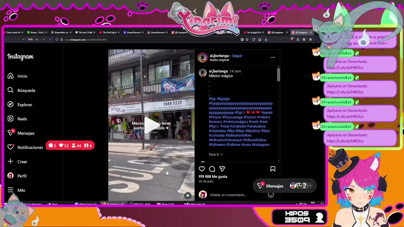404x227 pixels.
Task: Open the #comedia hashtag link
Action: tap(217, 135)
